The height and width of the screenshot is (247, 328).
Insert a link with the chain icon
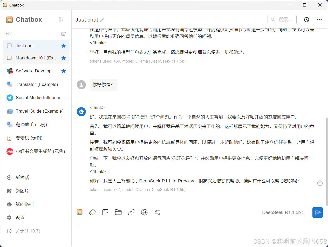131,212
